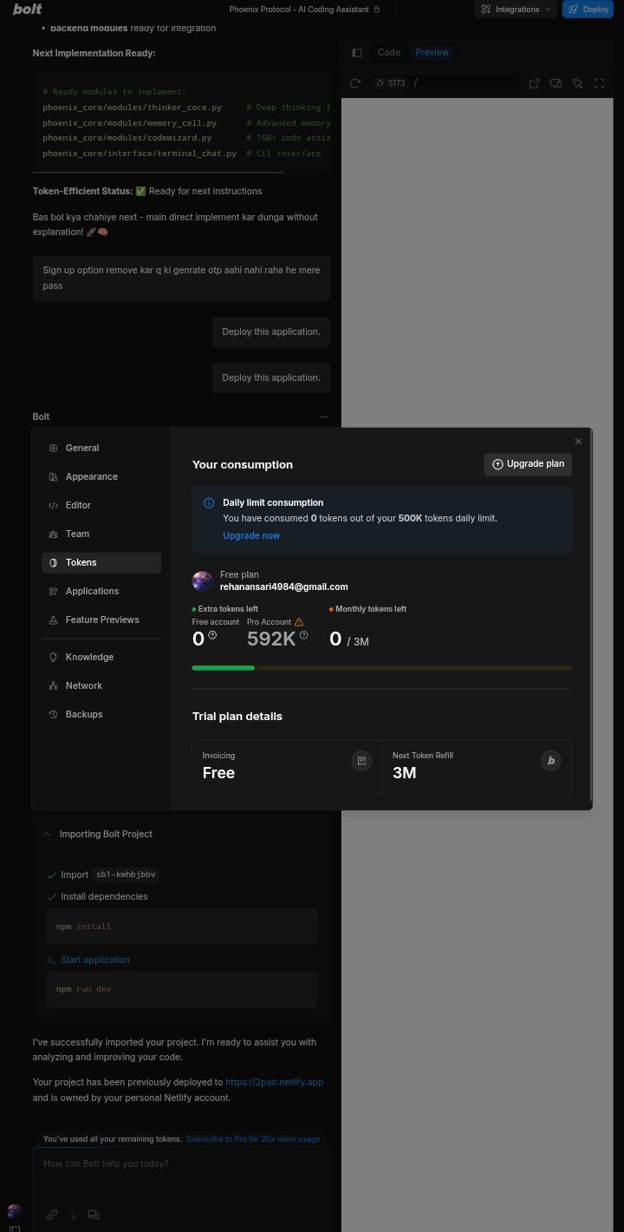Click the Sign up option remove message
Viewport: 624px width, 1232px height.
click(182, 278)
